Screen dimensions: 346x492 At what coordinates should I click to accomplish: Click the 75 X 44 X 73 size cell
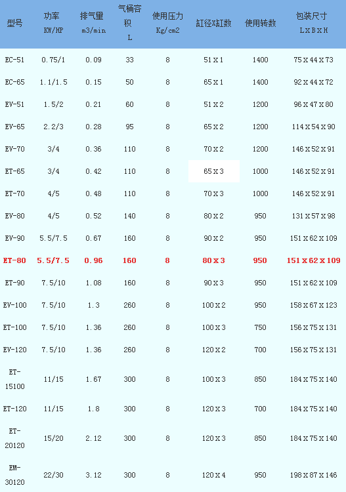point(313,60)
